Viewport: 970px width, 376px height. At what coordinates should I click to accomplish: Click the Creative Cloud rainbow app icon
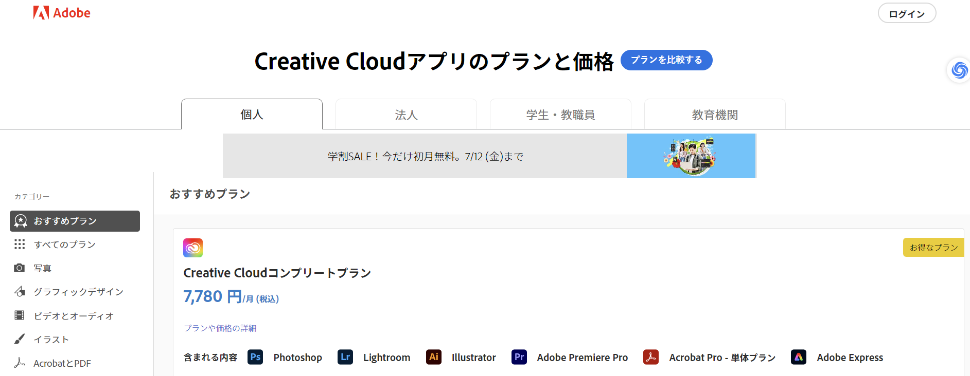[193, 248]
